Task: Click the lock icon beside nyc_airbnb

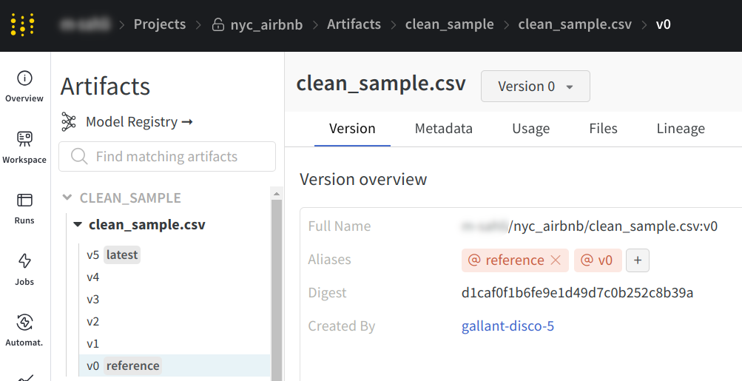Action: pos(217,24)
